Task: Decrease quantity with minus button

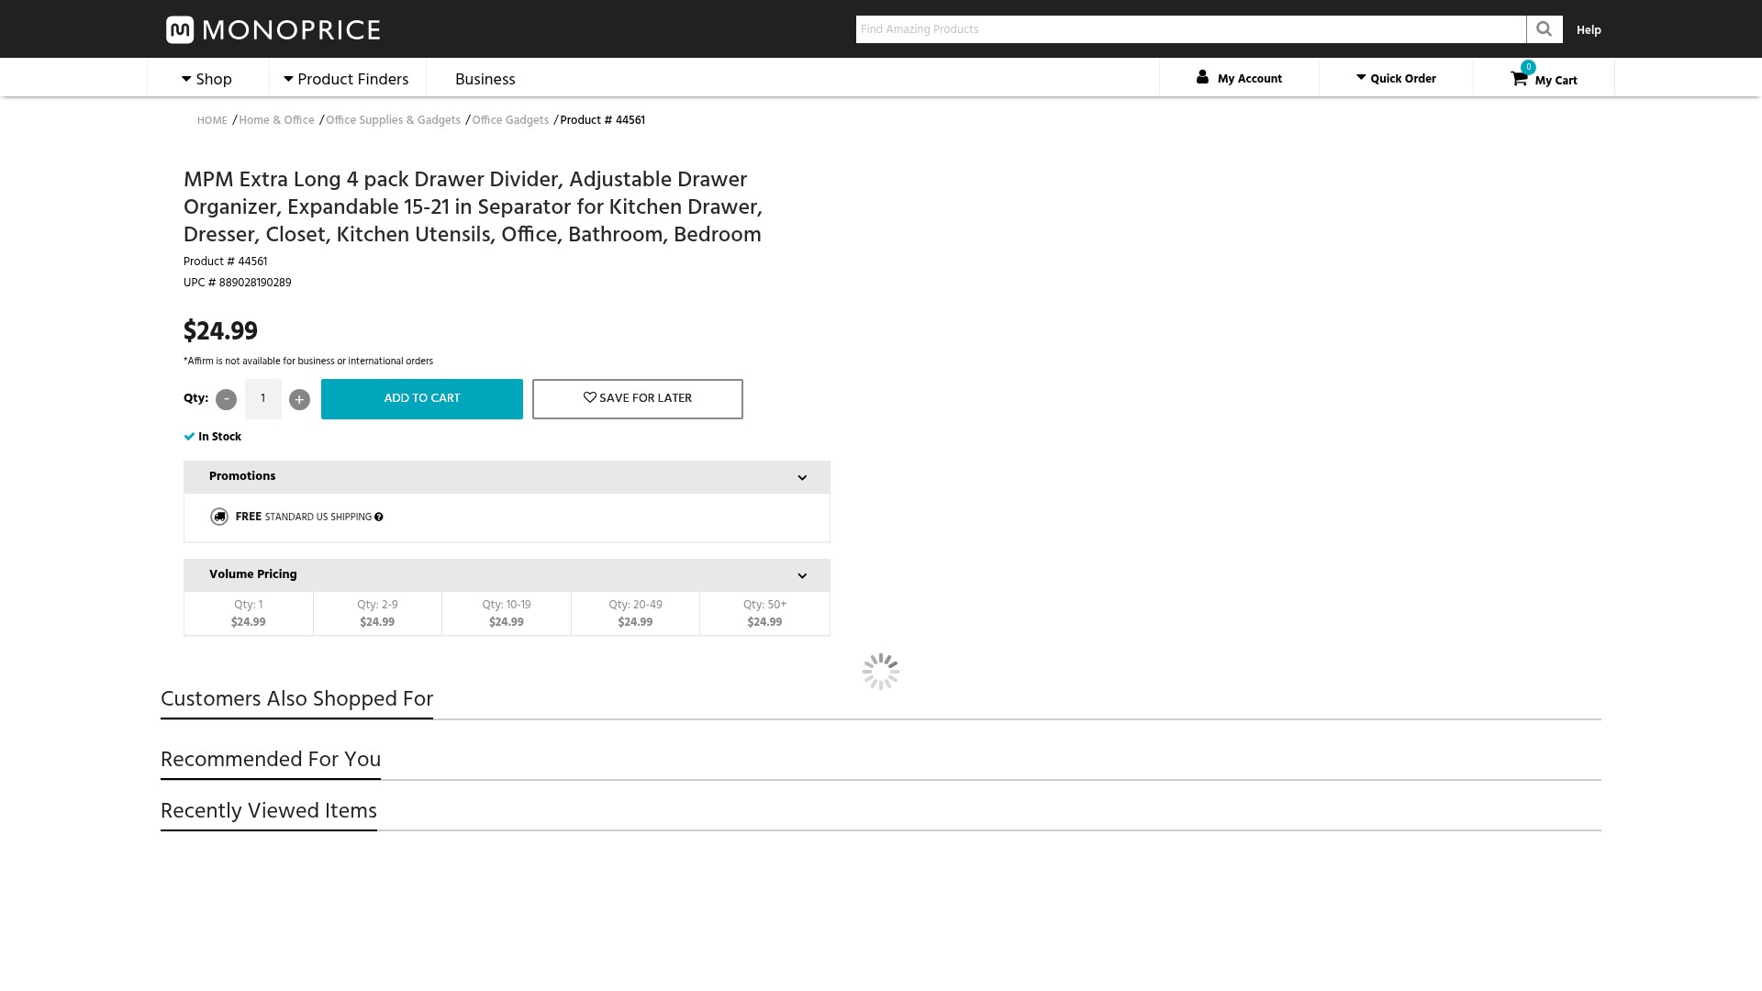Action: coord(226,399)
